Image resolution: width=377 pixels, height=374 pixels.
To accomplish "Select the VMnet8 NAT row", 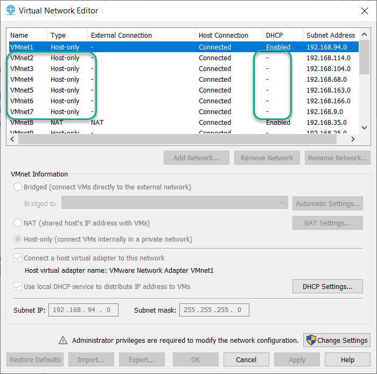I will [x=184, y=123].
